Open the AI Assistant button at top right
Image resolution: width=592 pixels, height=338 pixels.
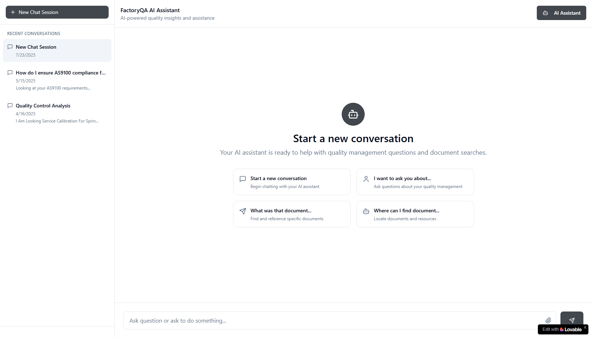[x=561, y=13]
